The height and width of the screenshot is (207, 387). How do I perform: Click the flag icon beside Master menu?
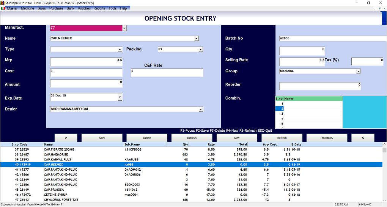3,8
